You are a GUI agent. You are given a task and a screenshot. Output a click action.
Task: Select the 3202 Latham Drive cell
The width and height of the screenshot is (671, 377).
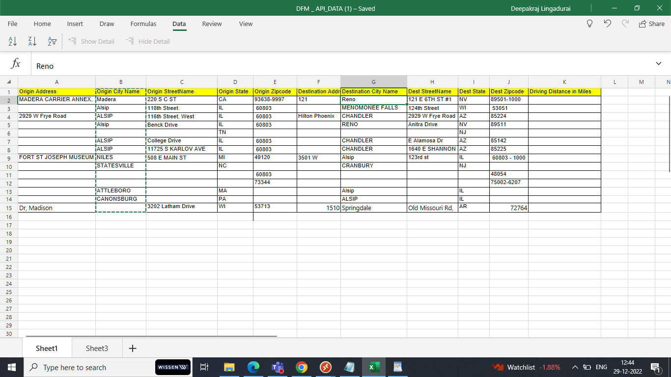(182, 208)
